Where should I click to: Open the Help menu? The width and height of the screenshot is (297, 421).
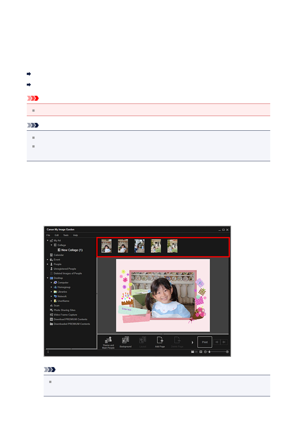point(75,235)
